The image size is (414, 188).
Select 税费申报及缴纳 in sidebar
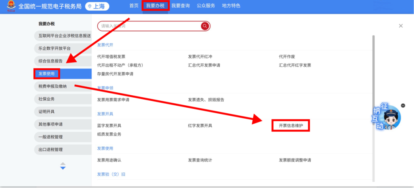(63, 86)
